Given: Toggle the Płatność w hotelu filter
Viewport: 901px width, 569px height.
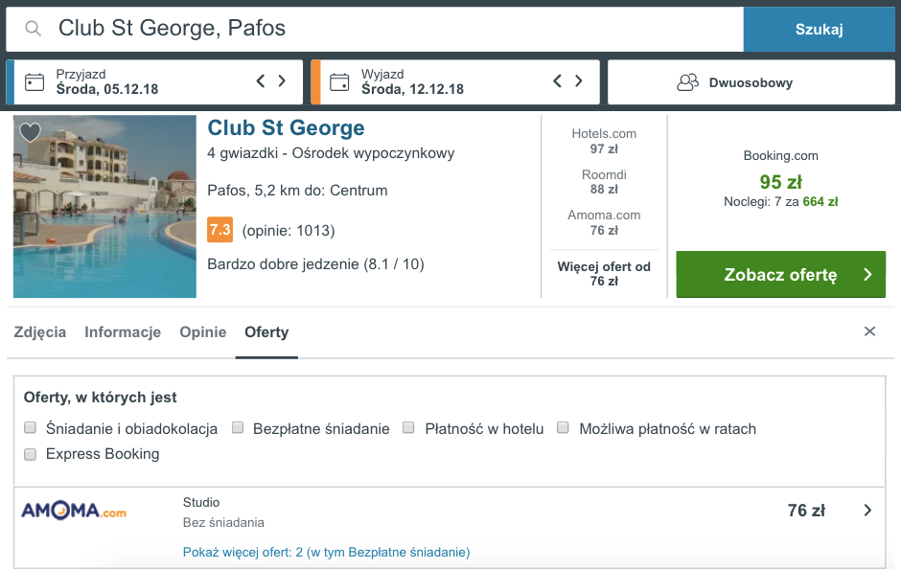Looking at the screenshot, I should (408, 428).
